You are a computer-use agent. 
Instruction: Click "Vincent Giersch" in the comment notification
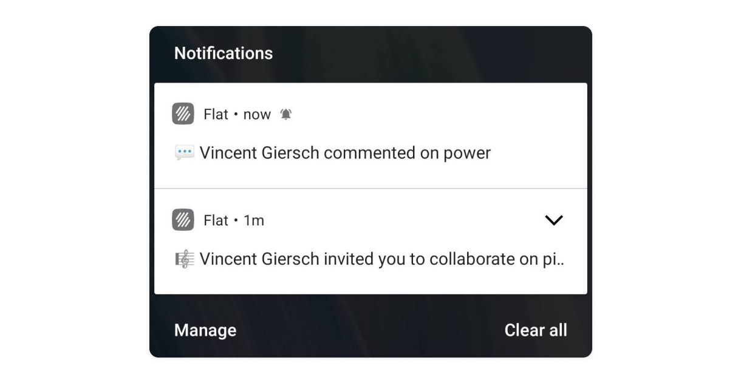259,153
